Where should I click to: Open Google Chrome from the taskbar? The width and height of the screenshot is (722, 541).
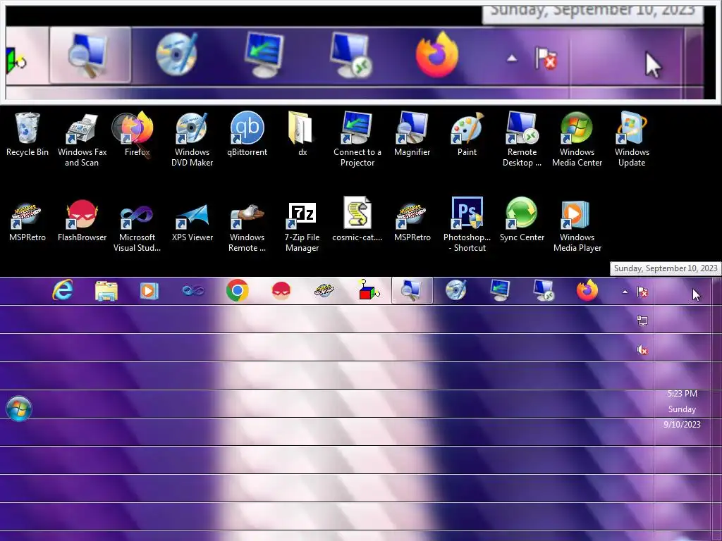coord(238,291)
